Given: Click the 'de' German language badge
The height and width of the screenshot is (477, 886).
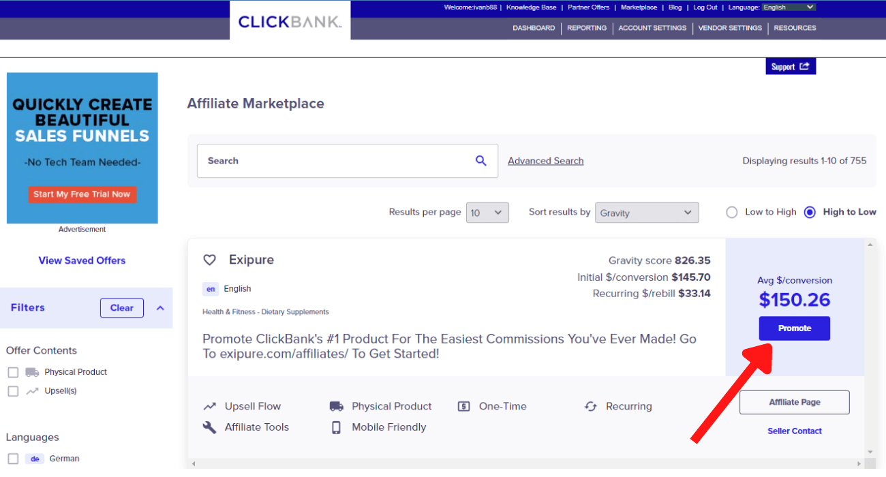Looking at the screenshot, I should point(35,459).
